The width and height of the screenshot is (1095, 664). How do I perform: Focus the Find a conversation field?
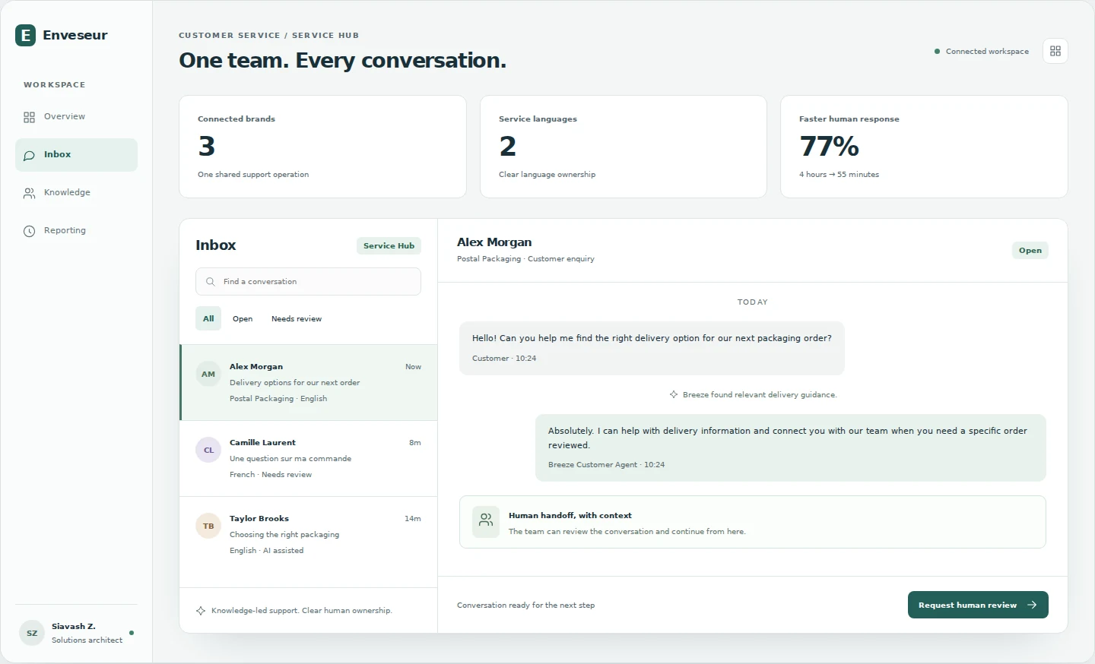coord(308,282)
